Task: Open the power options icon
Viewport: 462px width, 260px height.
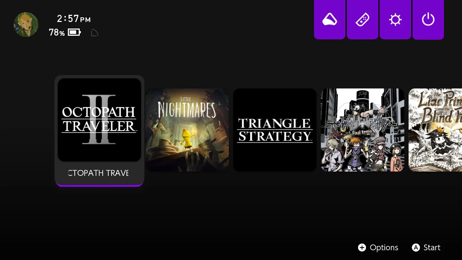Action: pyautogui.click(x=428, y=19)
